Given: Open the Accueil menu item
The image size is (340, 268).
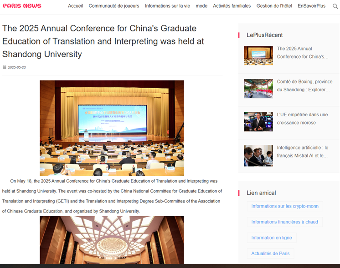Looking at the screenshot, I should point(75,6).
